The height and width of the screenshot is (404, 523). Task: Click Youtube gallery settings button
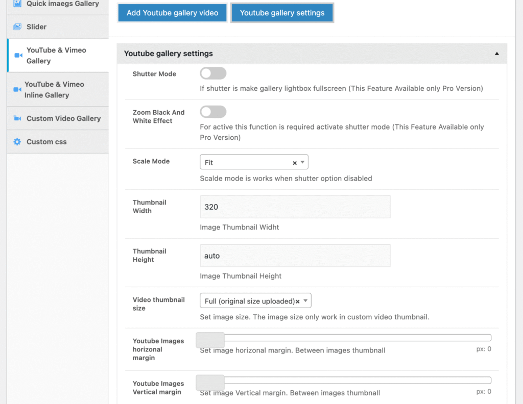282,13
